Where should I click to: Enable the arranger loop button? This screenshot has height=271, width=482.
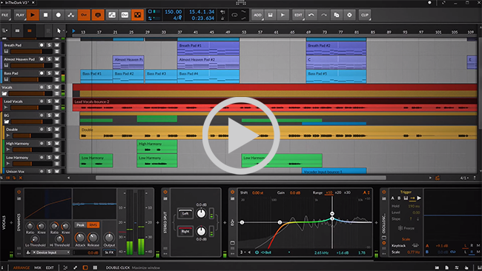pos(234,15)
